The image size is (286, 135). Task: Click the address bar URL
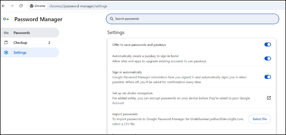tap(78, 6)
